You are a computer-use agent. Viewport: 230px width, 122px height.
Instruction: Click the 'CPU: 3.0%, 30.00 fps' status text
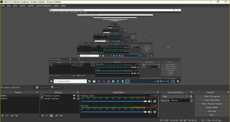[x=211, y=120]
